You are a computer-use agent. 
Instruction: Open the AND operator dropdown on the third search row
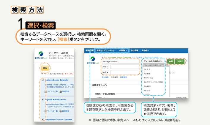[105, 72]
